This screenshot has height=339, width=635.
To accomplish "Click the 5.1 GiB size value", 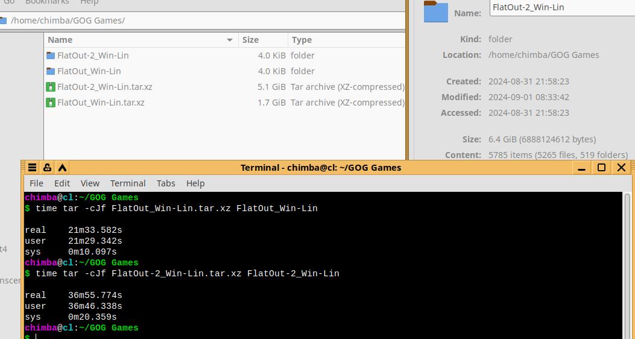I will [271, 87].
